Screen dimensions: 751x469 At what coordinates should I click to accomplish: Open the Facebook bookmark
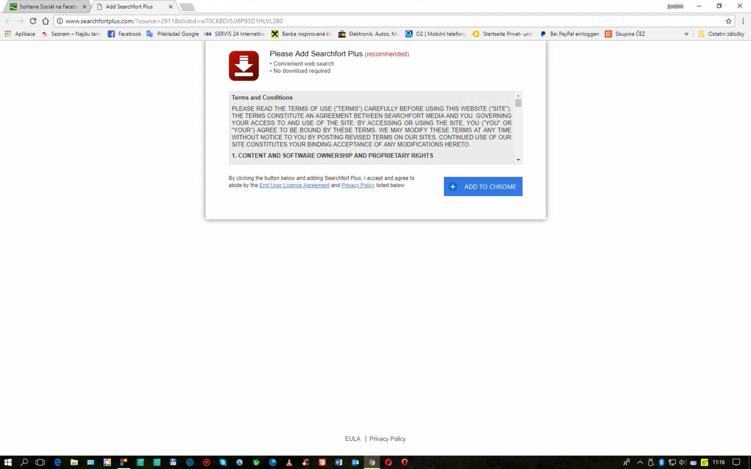tap(124, 34)
